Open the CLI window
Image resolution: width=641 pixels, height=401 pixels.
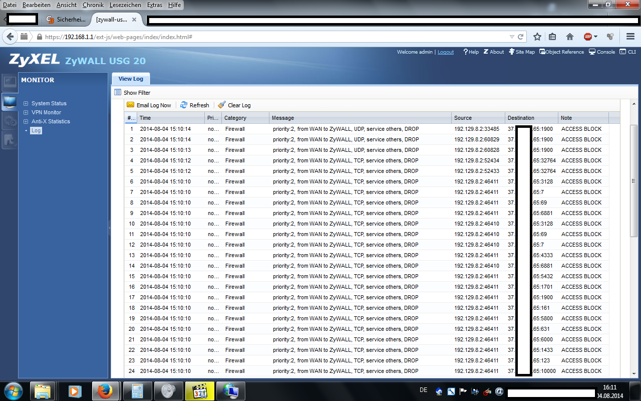click(x=628, y=52)
